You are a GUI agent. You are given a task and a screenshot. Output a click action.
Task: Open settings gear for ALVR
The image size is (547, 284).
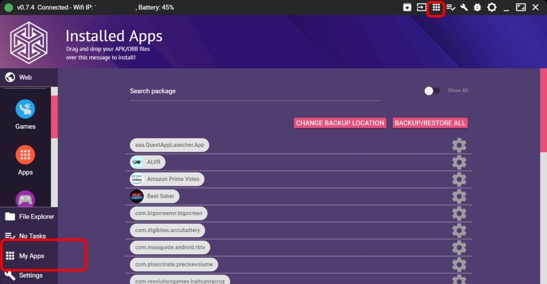pyautogui.click(x=459, y=162)
